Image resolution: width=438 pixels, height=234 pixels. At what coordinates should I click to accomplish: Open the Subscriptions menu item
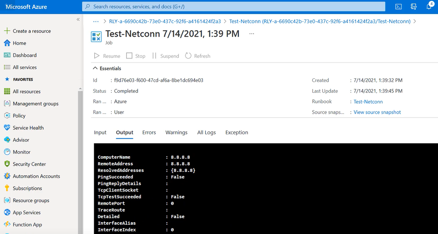tap(27, 189)
